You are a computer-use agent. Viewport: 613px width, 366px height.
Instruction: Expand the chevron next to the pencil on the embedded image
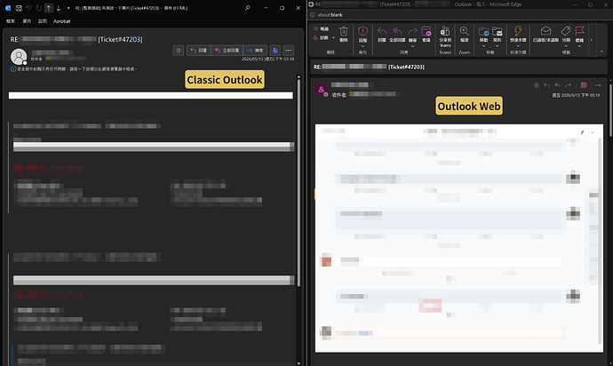(x=593, y=132)
